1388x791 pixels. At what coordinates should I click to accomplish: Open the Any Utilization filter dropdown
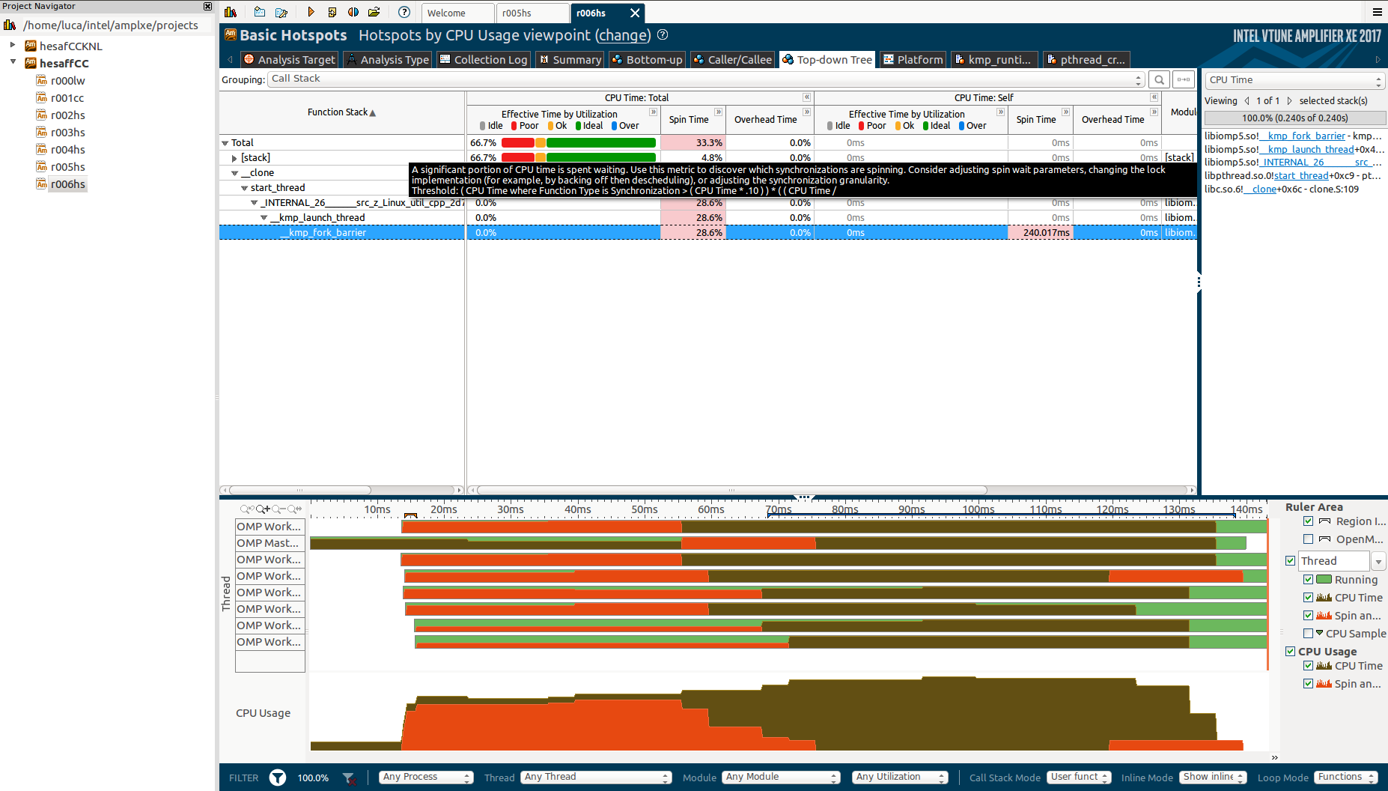[901, 778]
